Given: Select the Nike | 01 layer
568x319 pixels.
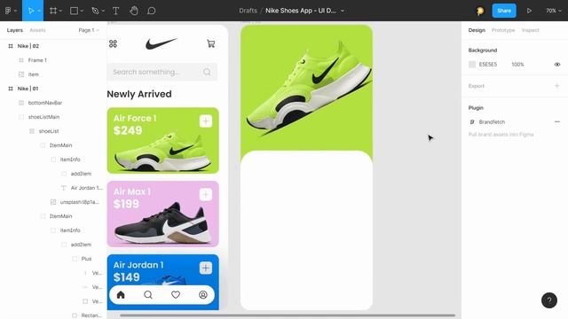Looking at the screenshot, I should pyautogui.click(x=28, y=89).
